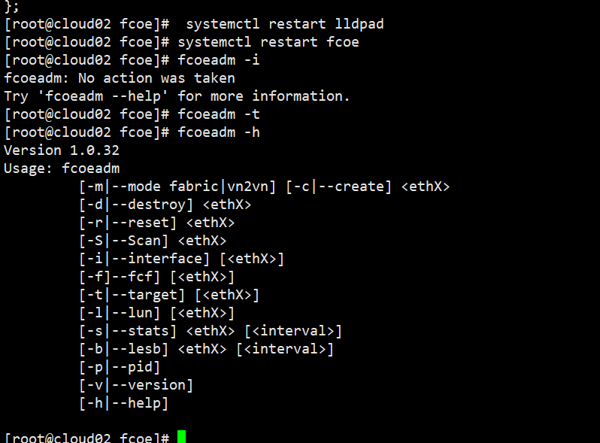Click the '--fcf' option line

(156, 277)
